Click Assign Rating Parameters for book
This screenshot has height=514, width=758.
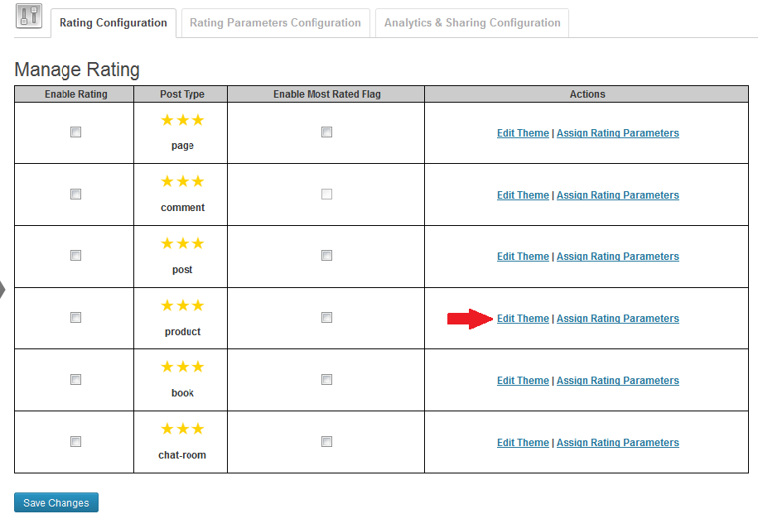click(618, 381)
